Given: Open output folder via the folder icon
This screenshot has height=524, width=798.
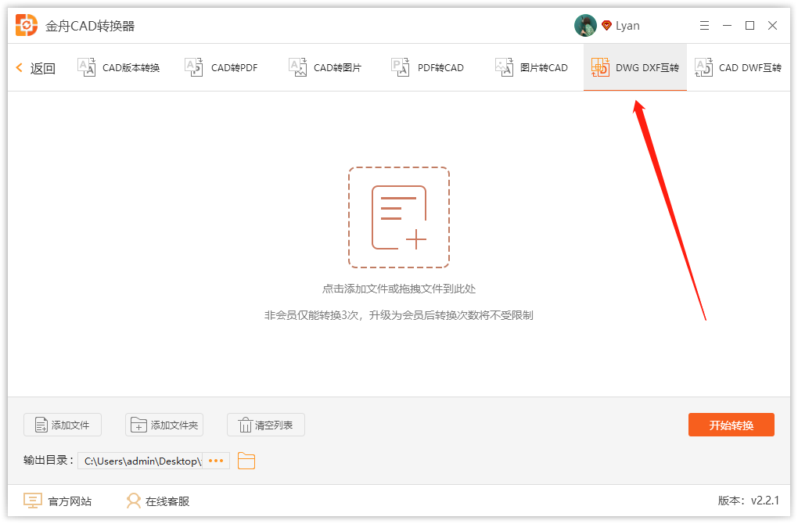Looking at the screenshot, I should [x=246, y=461].
